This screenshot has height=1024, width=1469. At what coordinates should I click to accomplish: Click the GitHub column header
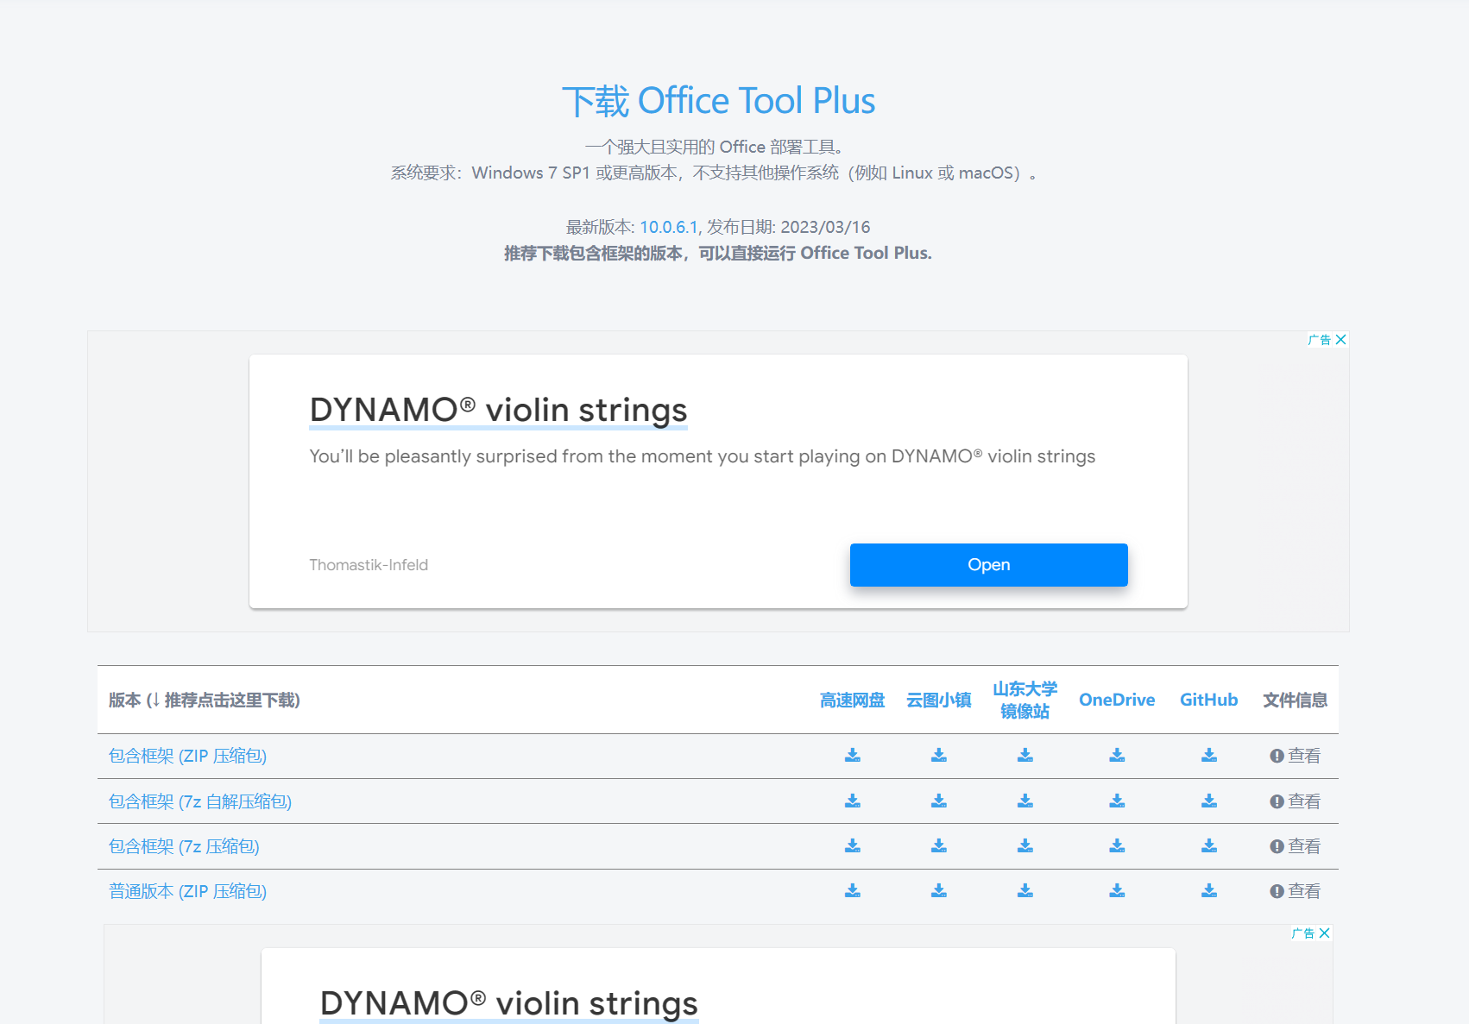pos(1209,700)
